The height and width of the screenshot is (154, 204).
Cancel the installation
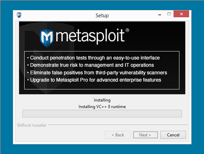173,135
